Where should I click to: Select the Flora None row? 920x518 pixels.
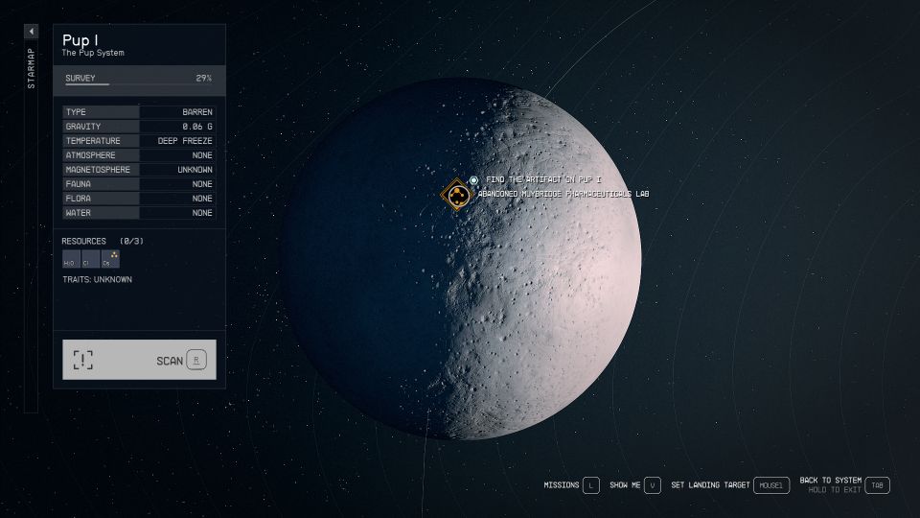[139, 199]
